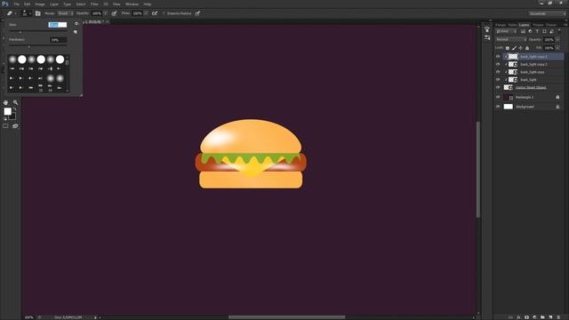This screenshot has height=320, width=569.
Task: Open the layer blend mode Normal dropdown
Action: pyautogui.click(x=511, y=39)
